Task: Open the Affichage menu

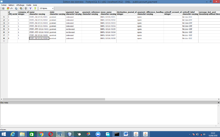Action: coord(20,5)
